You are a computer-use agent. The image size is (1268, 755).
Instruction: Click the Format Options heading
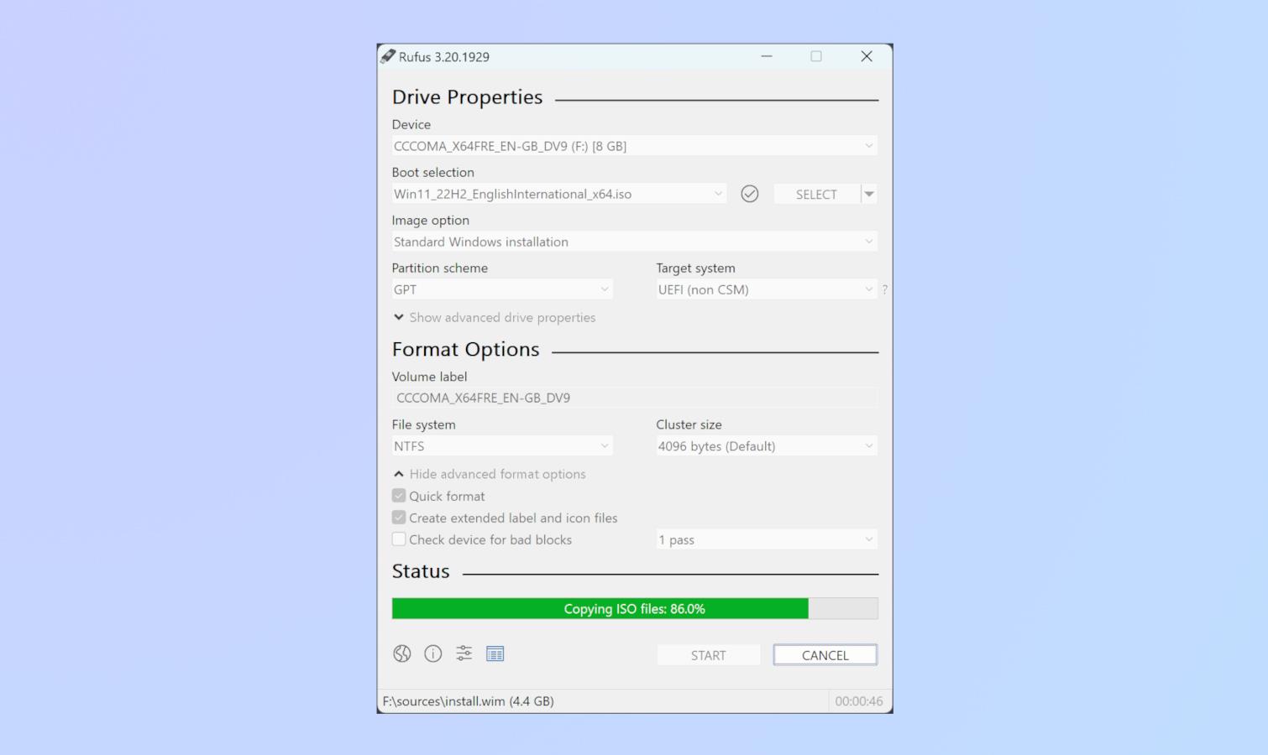pyautogui.click(x=465, y=349)
